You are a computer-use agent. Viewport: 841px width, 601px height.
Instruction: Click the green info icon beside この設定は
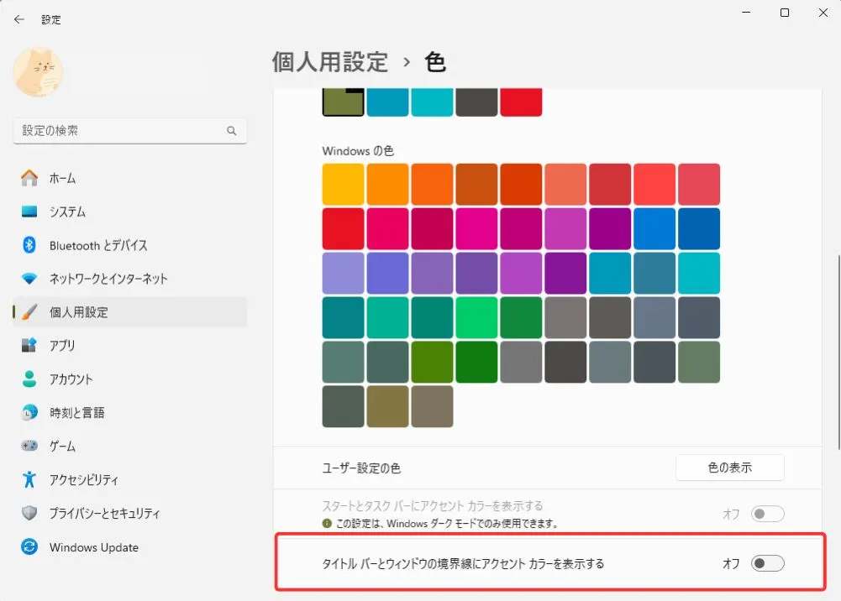327,523
